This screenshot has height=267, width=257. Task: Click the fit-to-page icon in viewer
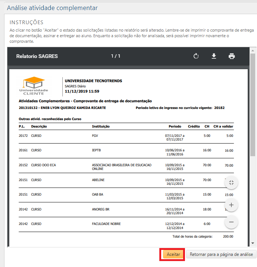[x=231, y=183]
